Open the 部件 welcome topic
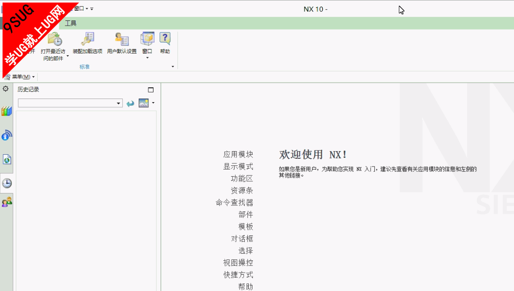Image resolution: width=514 pixels, height=291 pixels. pyautogui.click(x=246, y=214)
